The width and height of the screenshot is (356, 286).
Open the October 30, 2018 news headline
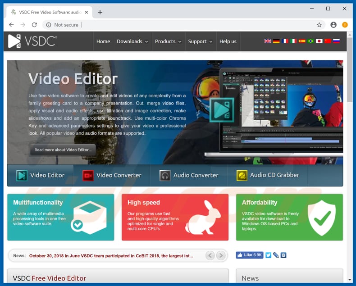pyautogui.click(x=111, y=256)
